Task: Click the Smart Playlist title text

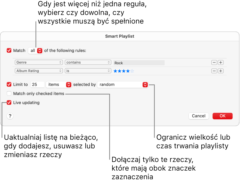Action: [x=120, y=36]
